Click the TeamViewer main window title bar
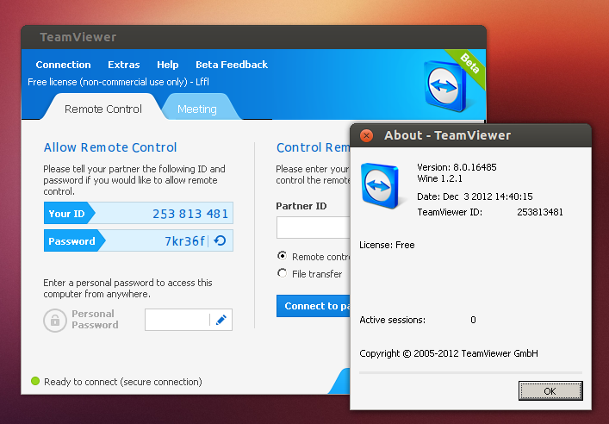609x424 pixels. [x=253, y=37]
